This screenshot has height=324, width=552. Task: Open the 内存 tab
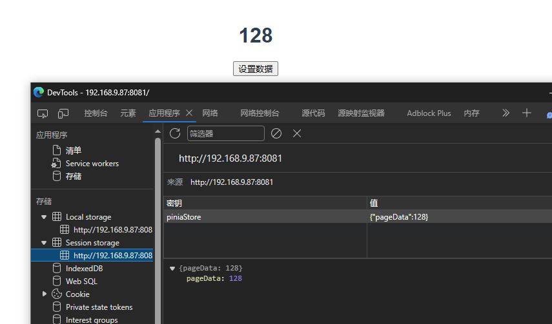[471, 113]
